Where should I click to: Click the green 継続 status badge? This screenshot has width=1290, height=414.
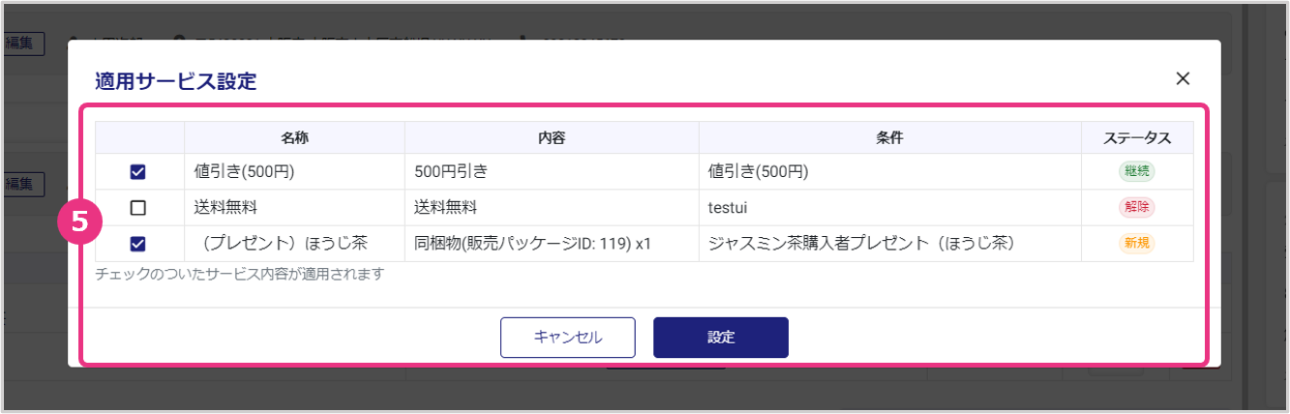point(1136,172)
